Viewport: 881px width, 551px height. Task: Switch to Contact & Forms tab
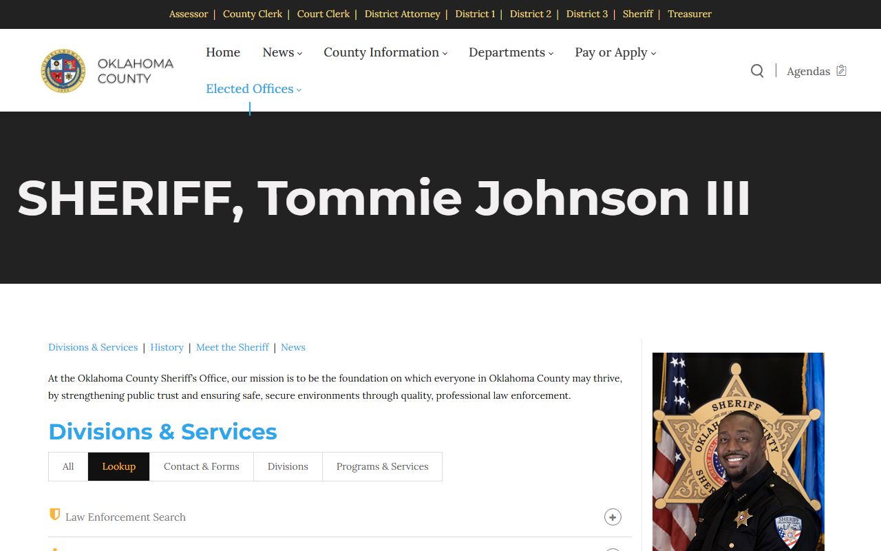pyautogui.click(x=202, y=466)
